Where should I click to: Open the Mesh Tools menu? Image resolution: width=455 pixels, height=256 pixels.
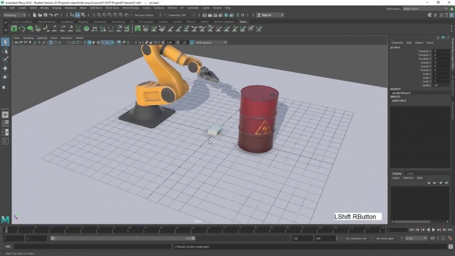pyautogui.click(x=112, y=8)
